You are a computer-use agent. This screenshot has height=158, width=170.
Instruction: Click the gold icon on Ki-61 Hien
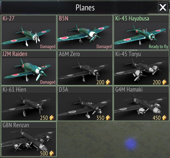[52, 118]
